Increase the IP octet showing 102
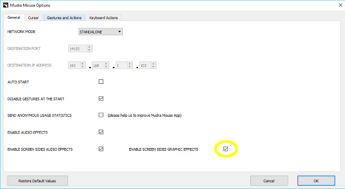Viewport: 345px width, 189px height. pos(154,64)
